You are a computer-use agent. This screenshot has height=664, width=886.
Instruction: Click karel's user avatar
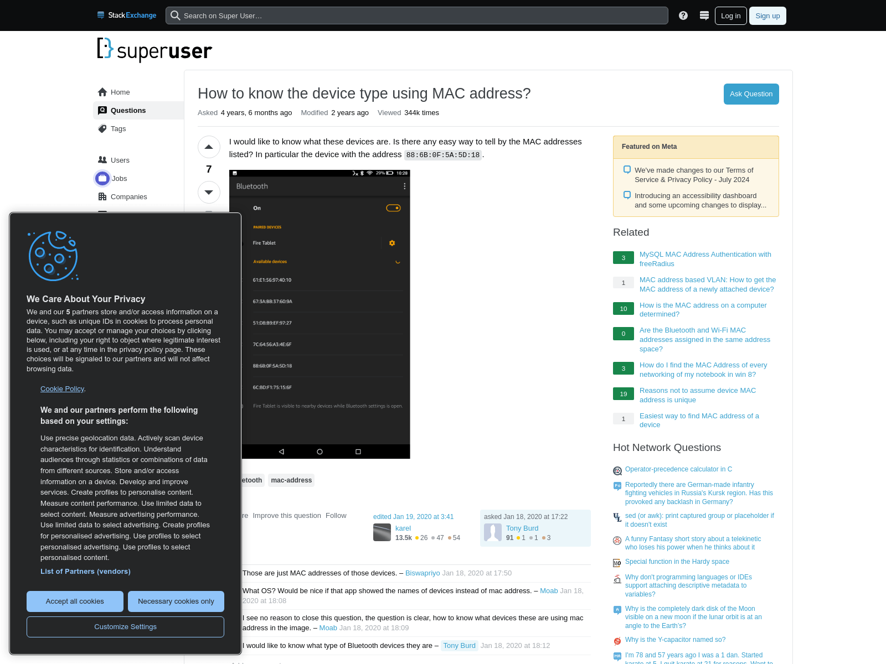382,532
